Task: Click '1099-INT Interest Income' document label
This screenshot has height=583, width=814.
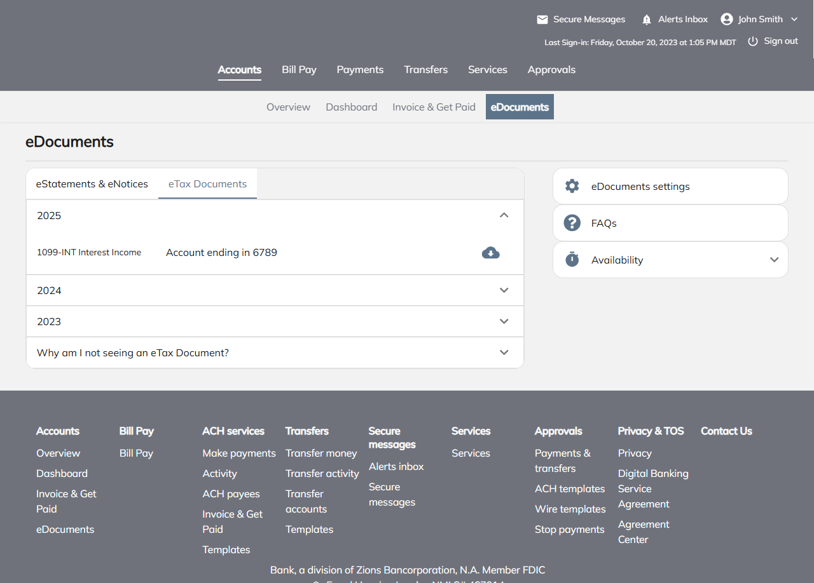Action: tap(89, 253)
